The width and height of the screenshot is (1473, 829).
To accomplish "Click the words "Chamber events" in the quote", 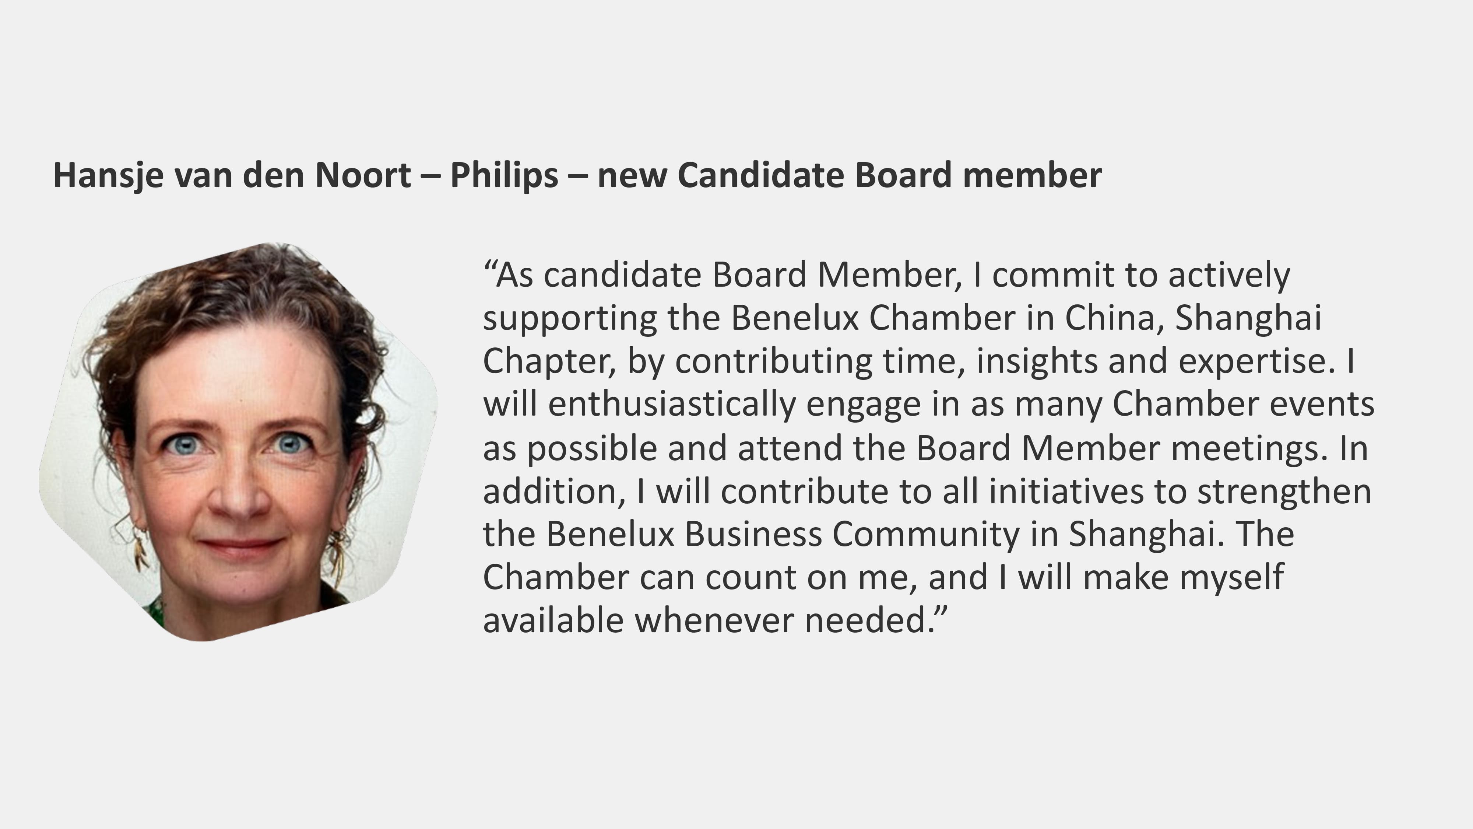I will point(1243,405).
